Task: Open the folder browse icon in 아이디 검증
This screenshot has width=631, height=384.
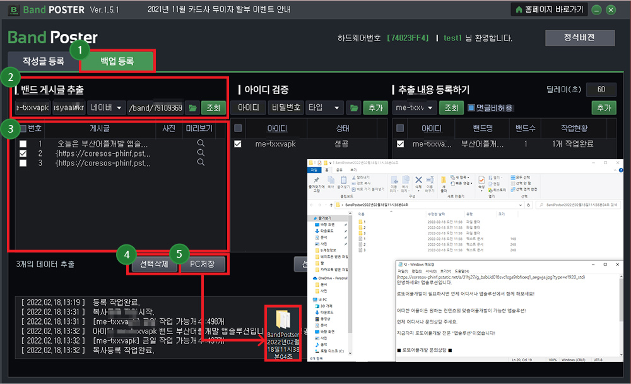Action: coord(354,108)
